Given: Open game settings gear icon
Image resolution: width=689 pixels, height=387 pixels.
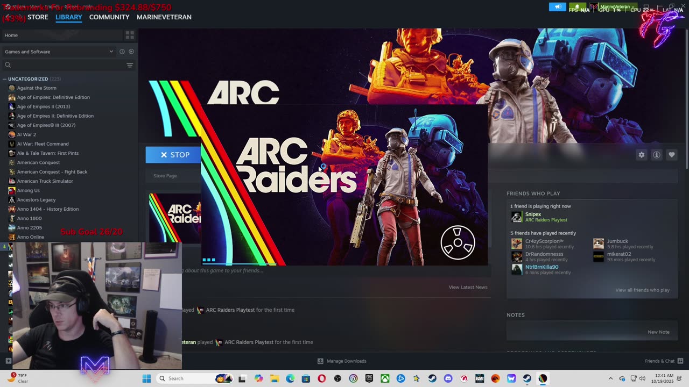Looking at the screenshot, I should click(642, 155).
